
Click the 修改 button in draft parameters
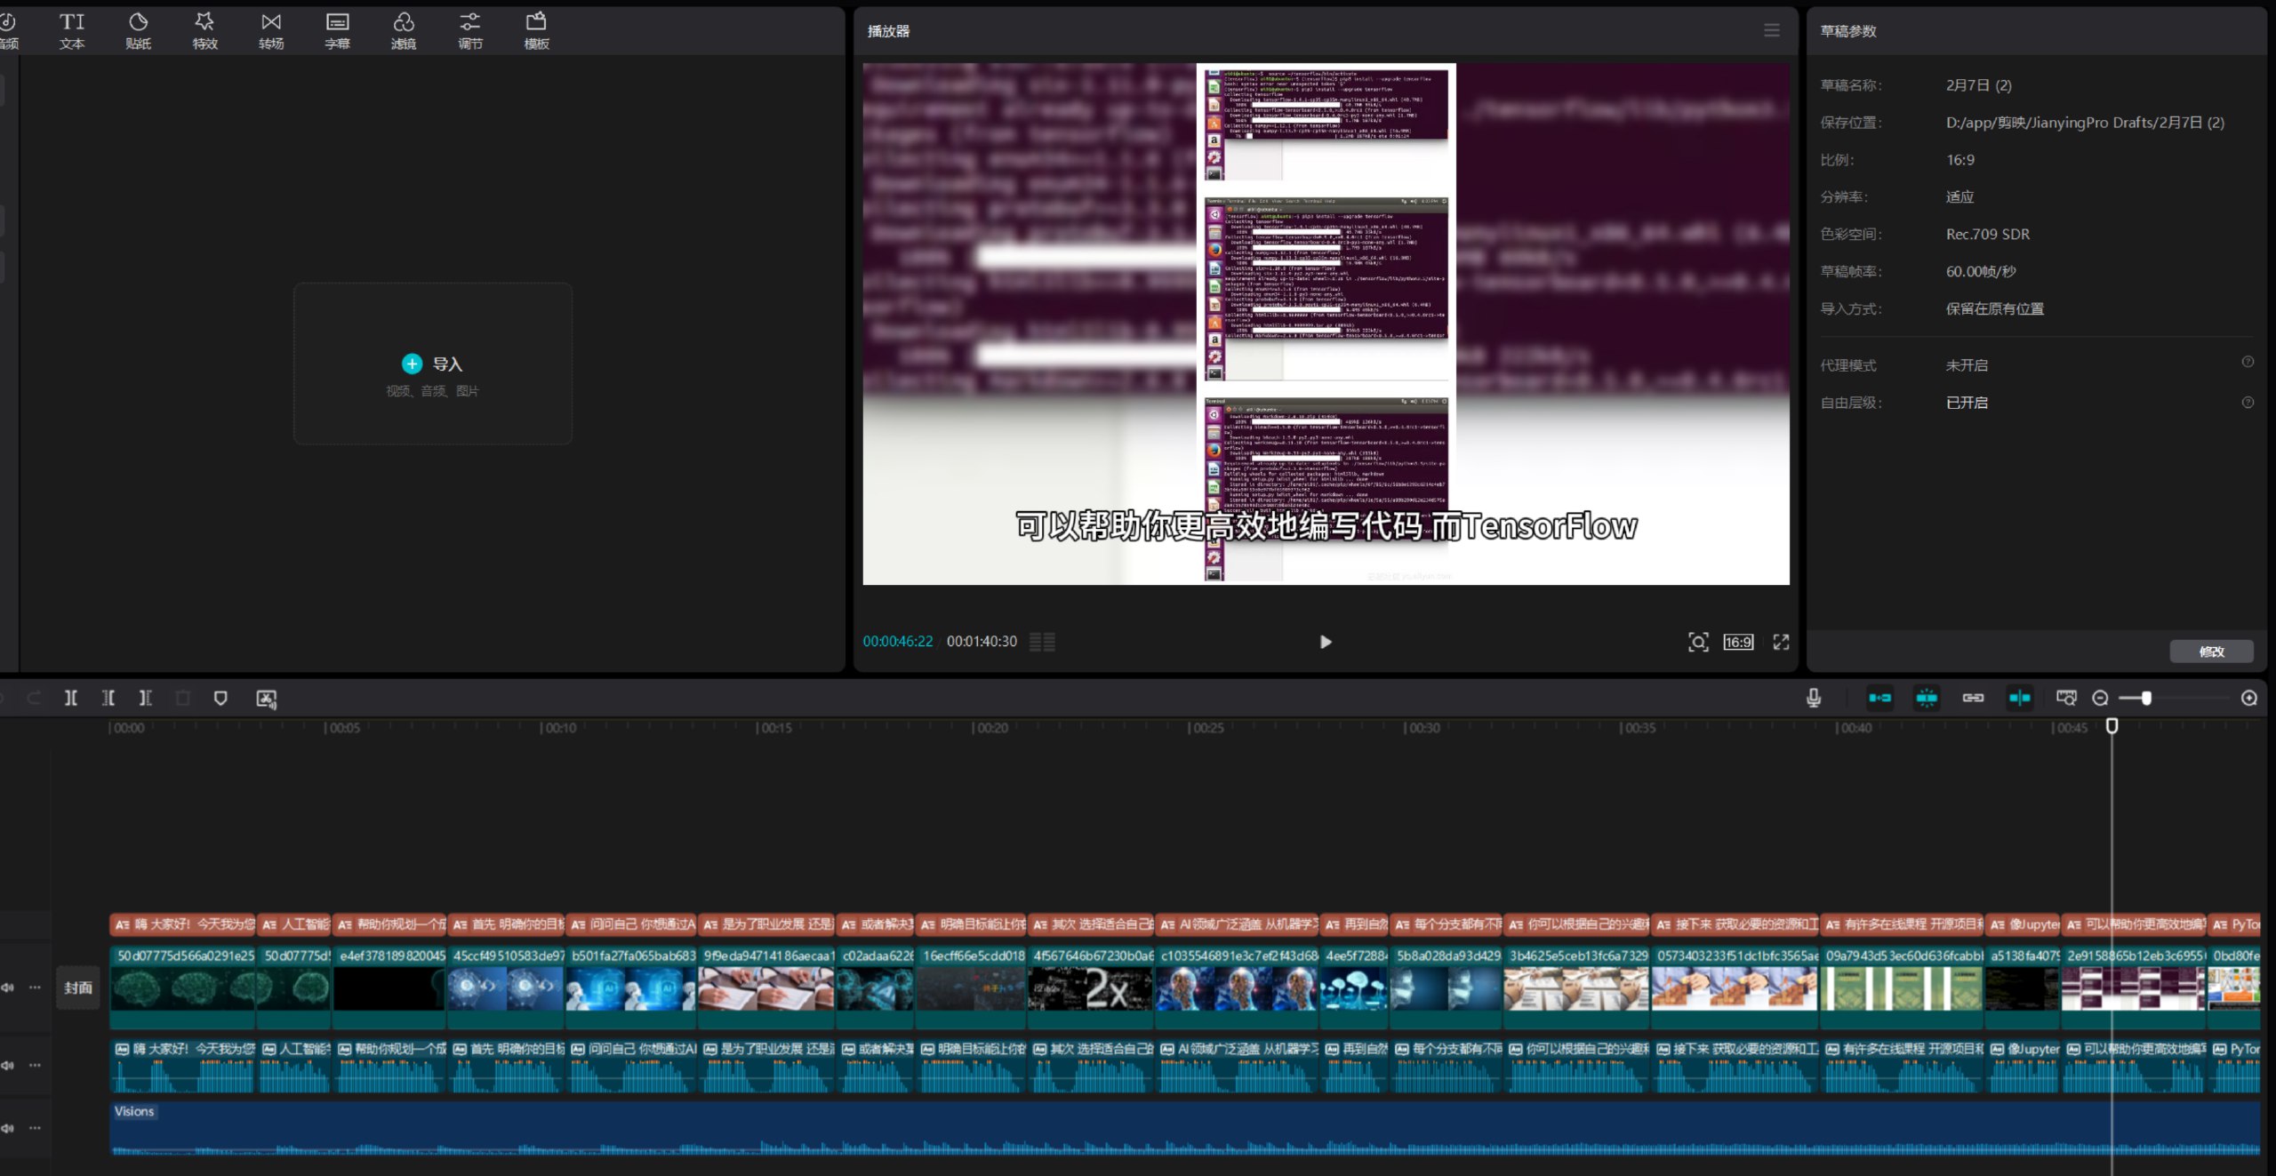2211,652
